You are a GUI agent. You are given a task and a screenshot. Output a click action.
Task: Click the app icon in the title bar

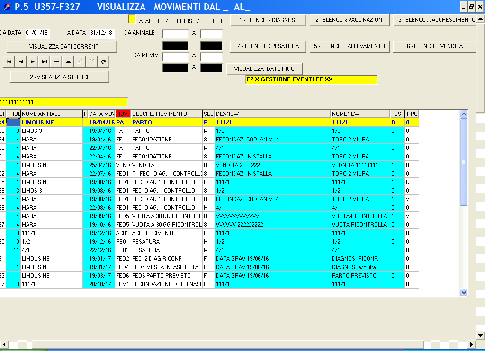point(7,7)
